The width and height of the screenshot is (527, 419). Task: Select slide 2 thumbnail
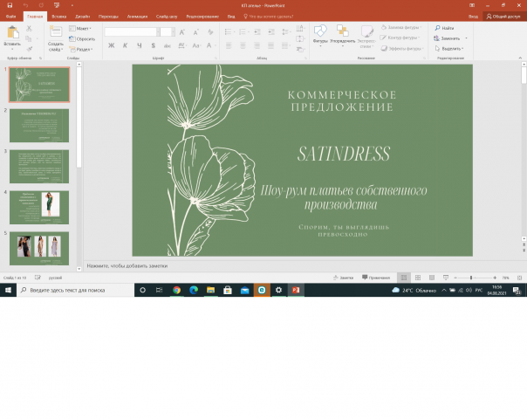(39, 126)
